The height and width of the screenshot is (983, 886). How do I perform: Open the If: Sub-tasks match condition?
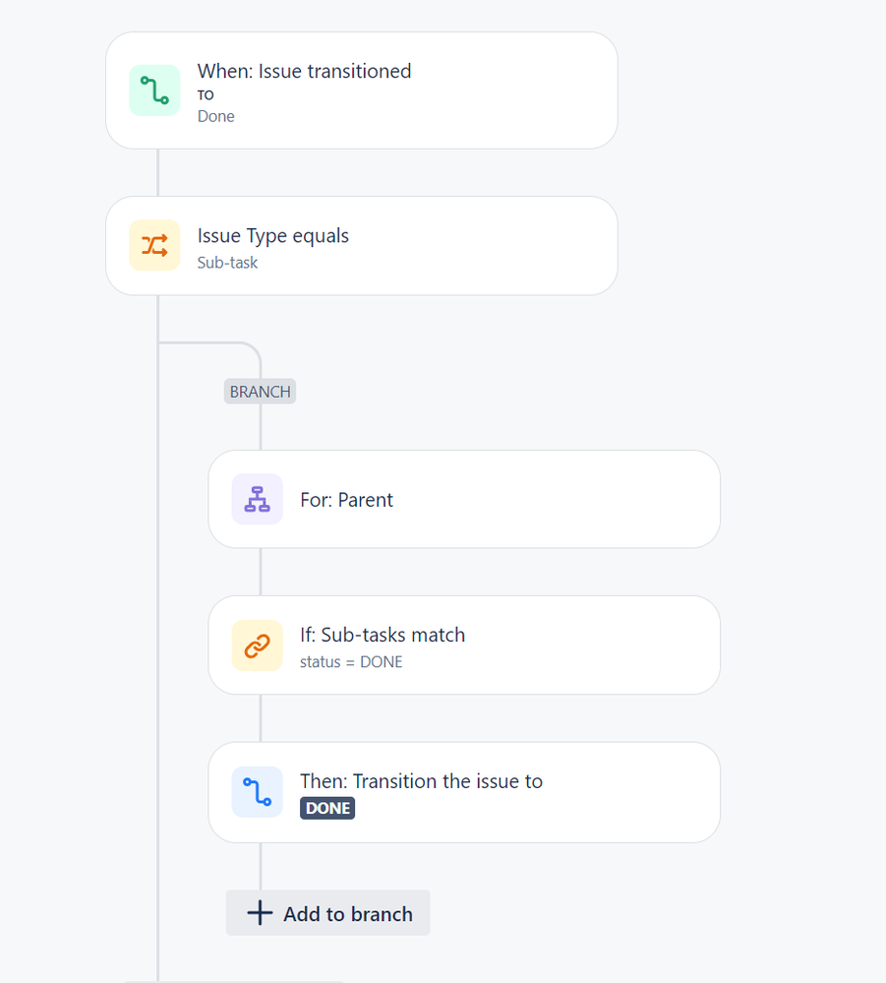click(464, 645)
